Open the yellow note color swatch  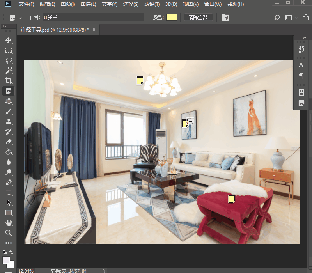tap(172, 18)
